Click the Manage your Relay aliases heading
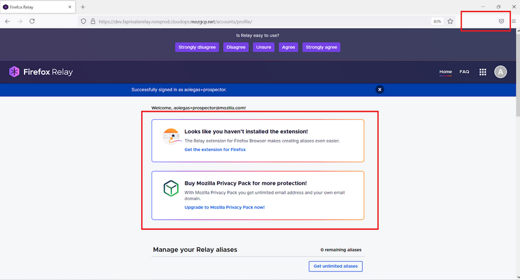Image resolution: width=520 pixels, height=280 pixels. [195, 249]
